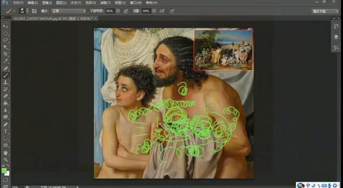Open the Layers panel icon
The height and width of the screenshot is (188, 343).
[336, 37]
